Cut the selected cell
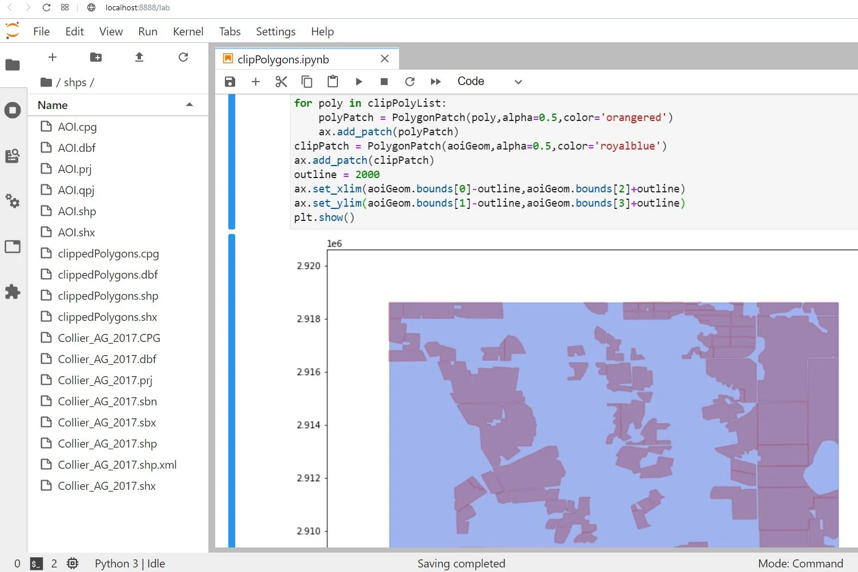 tap(281, 81)
